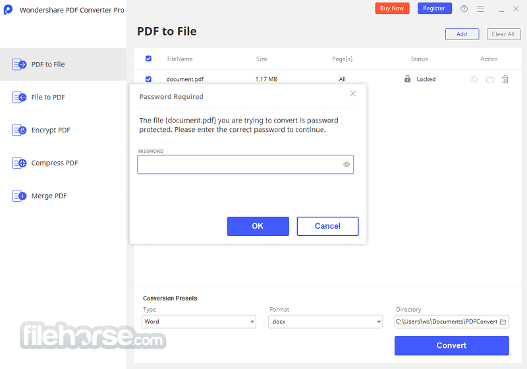Confirm password with OK button
The image size is (527, 369).
click(258, 226)
